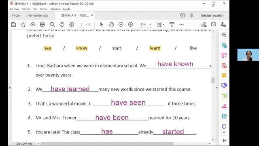Click the page number field
Image resolution: width=259 pixels, height=146 pixels.
pos(82,24)
